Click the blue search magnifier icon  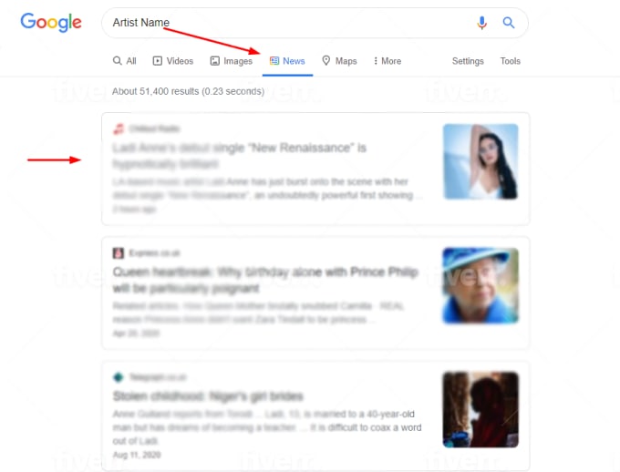click(x=509, y=23)
